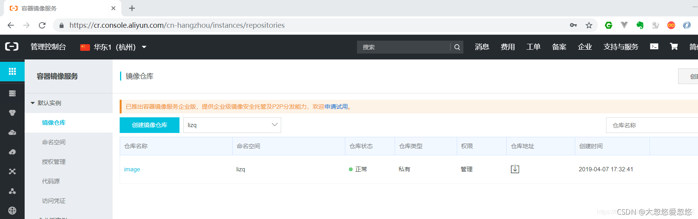
Task: Open the Cloud Shell terminal icon
Action: (654, 47)
